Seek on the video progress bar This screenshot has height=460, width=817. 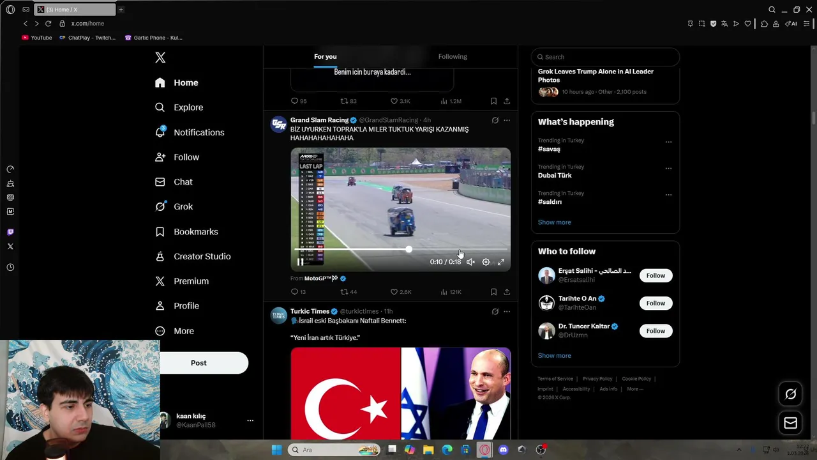coord(400,250)
